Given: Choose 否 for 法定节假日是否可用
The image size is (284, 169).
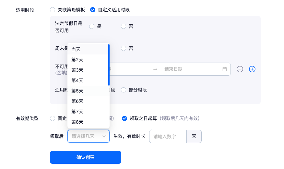Looking at the screenshot, I should coord(124,26).
